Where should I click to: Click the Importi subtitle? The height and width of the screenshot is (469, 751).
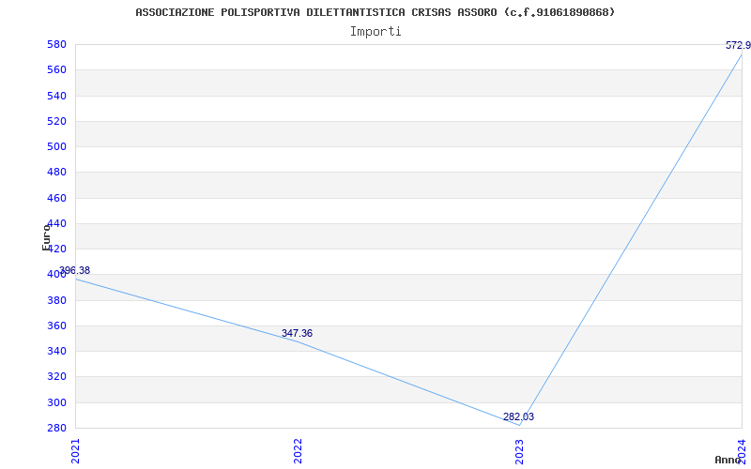(x=375, y=32)
